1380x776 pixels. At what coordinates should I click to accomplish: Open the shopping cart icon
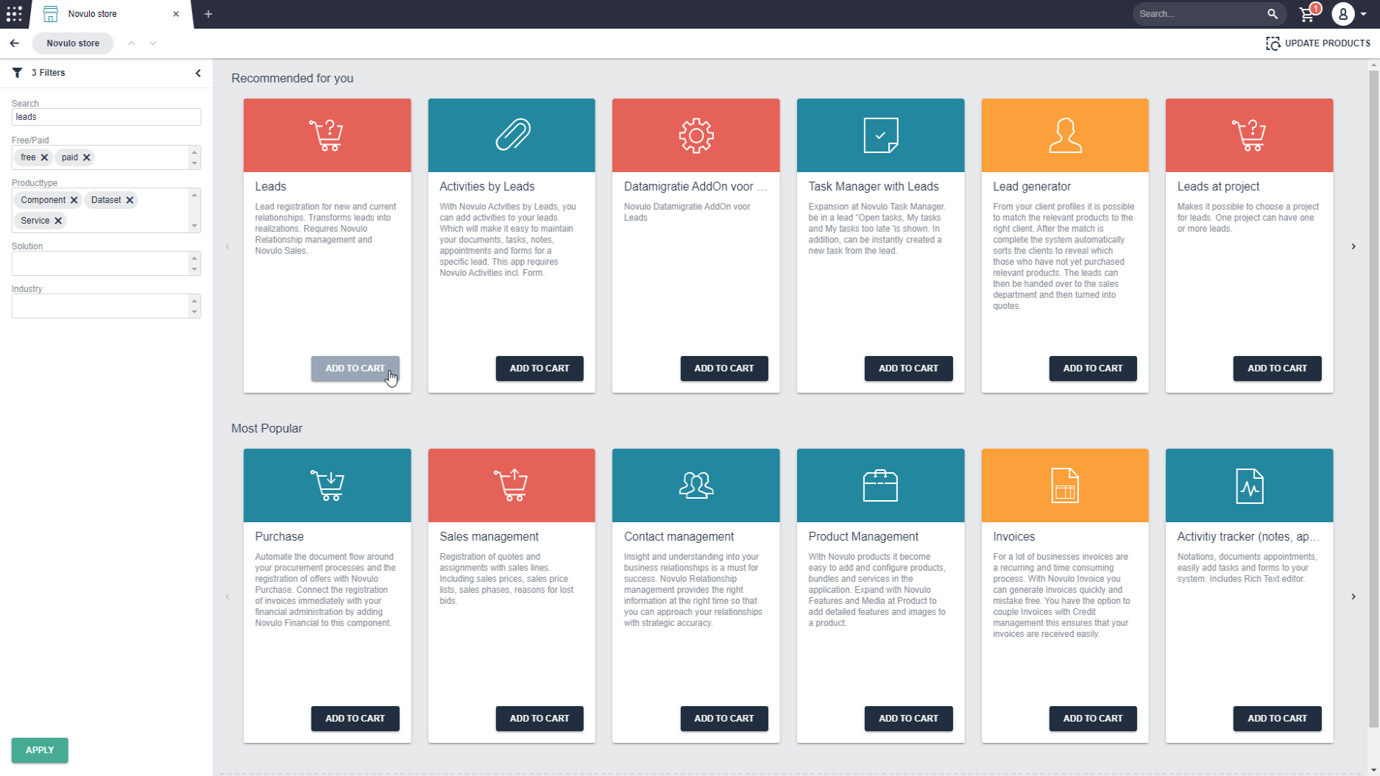click(x=1308, y=14)
